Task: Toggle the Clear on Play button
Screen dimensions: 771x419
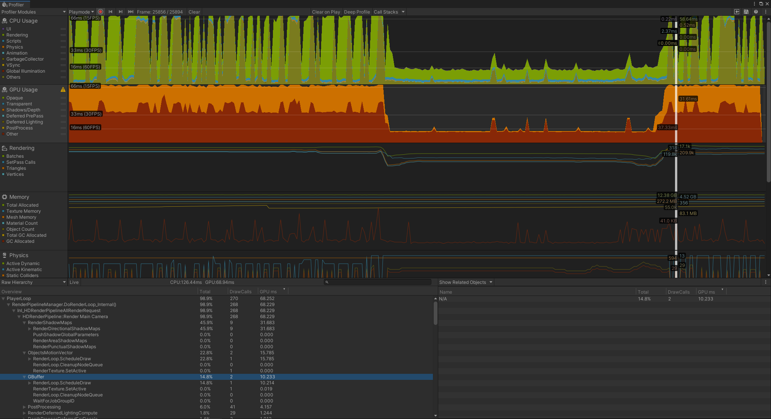Action: pos(326,12)
